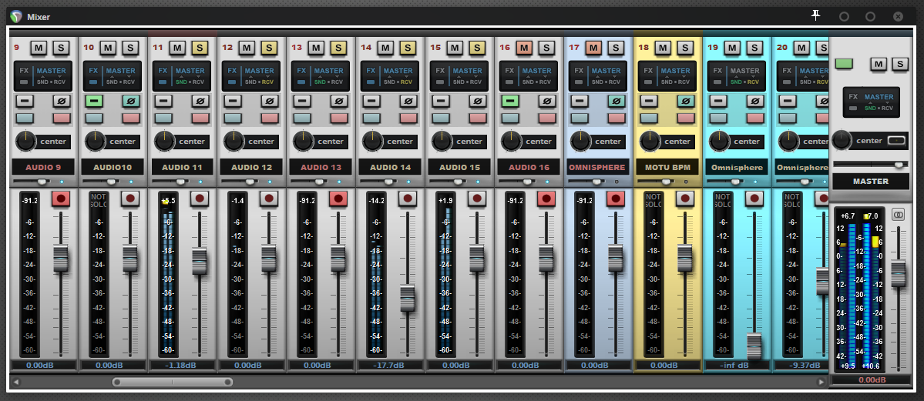The height and width of the screenshot is (401, 924).
Task: Arm record on the AUDIO 9 track
Action: (x=61, y=199)
